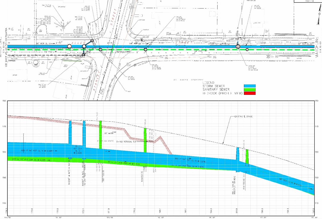Viewport: 322px width, 219px height.
Task: Click the red Bedrock legend swatch
Action: click(249, 93)
